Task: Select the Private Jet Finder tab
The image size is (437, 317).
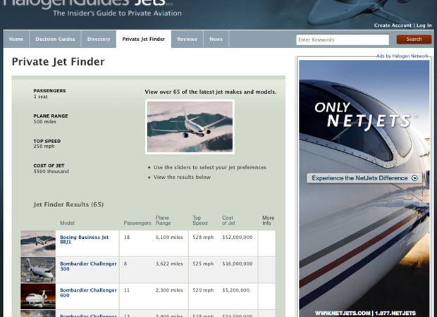Action: click(x=144, y=39)
